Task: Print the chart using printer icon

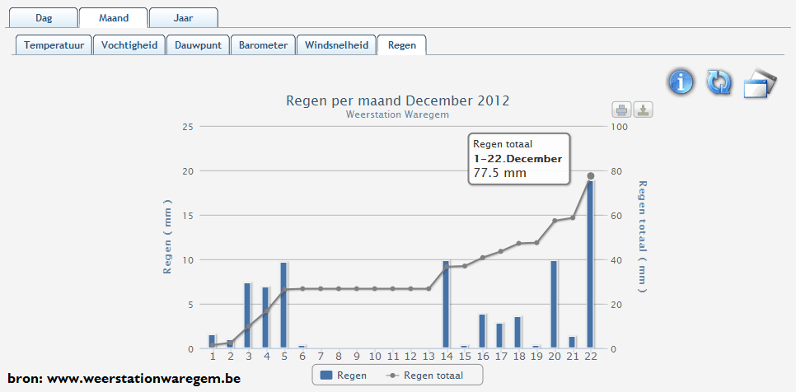Action: pyautogui.click(x=622, y=110)
